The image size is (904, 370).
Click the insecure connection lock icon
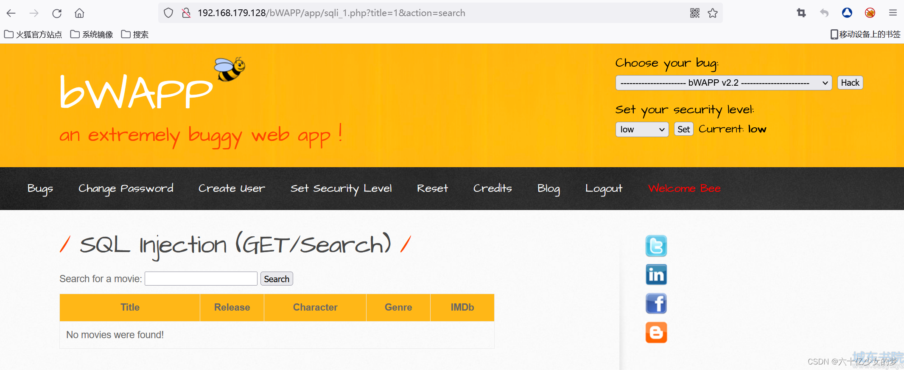point(186,13)
